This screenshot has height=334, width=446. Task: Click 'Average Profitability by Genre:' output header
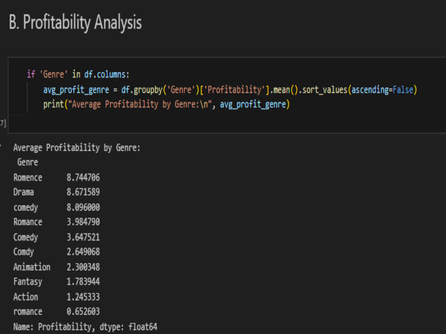point(77,148)
